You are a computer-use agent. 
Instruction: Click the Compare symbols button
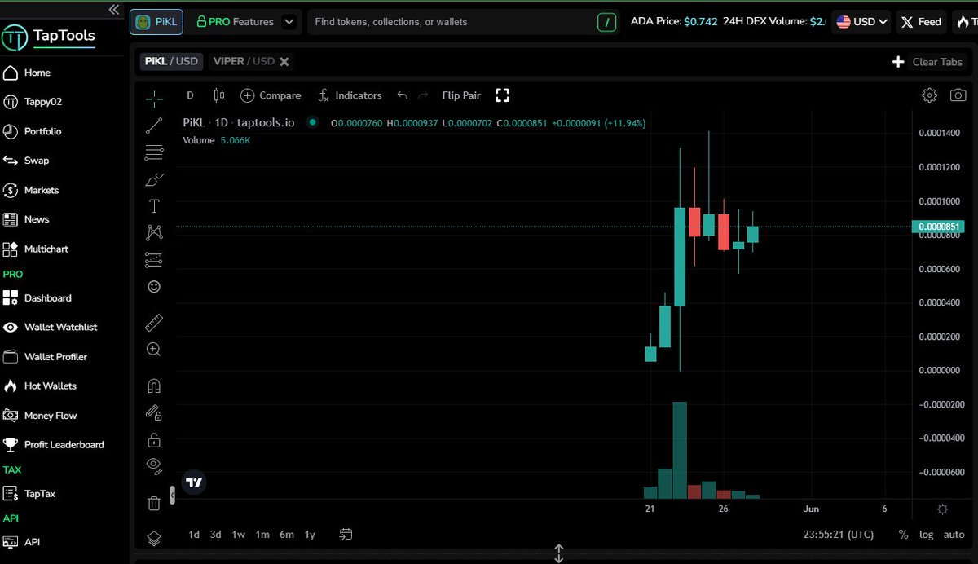coord(271,95)
